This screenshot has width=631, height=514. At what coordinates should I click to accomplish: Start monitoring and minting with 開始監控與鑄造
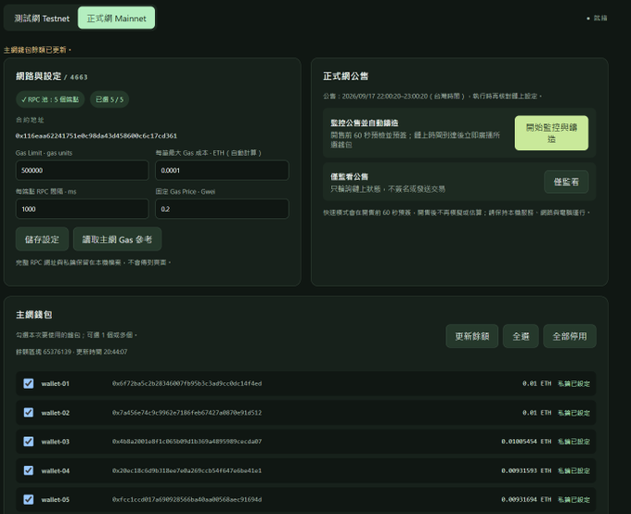pyautogui.click(x=551, y=133)
